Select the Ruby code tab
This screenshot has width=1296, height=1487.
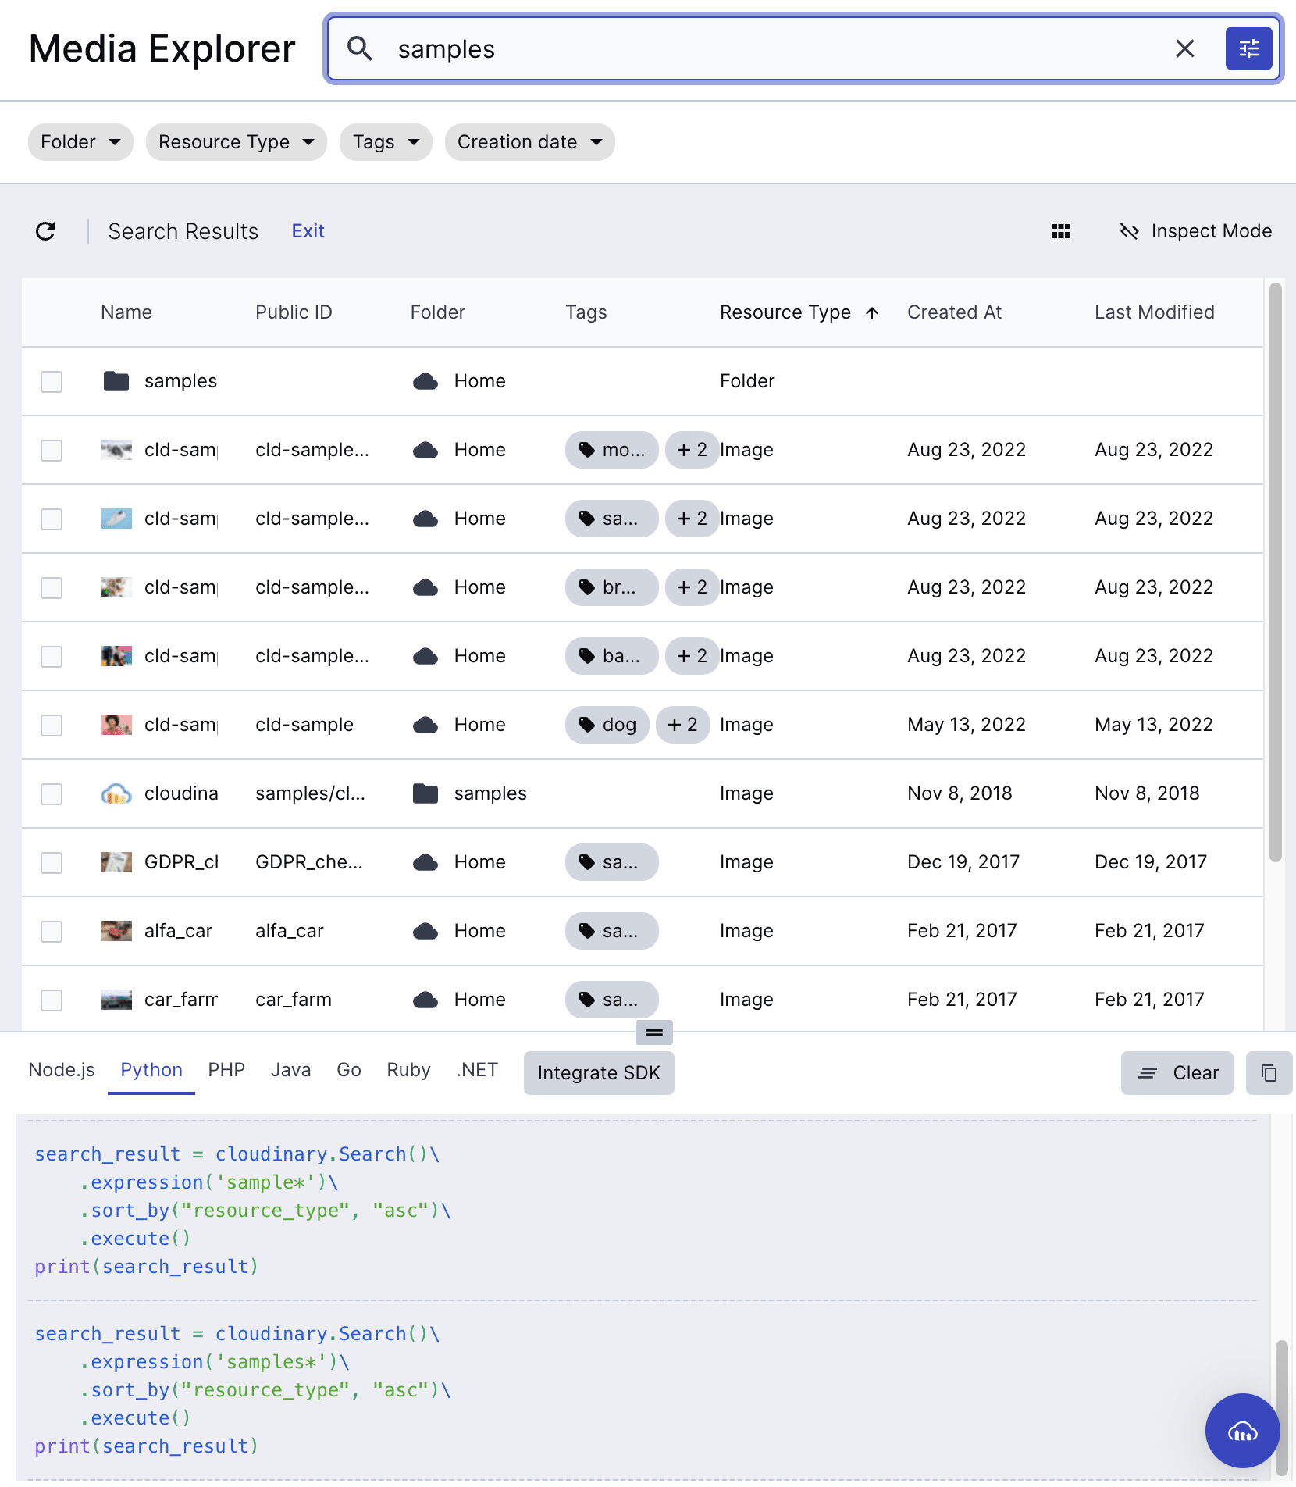pyautogui.click(x=408, y=1070)
